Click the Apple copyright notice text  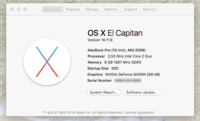click(83, 112)
